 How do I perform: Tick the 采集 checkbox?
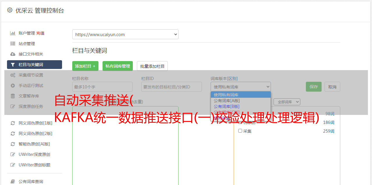(x=240, y=131)
